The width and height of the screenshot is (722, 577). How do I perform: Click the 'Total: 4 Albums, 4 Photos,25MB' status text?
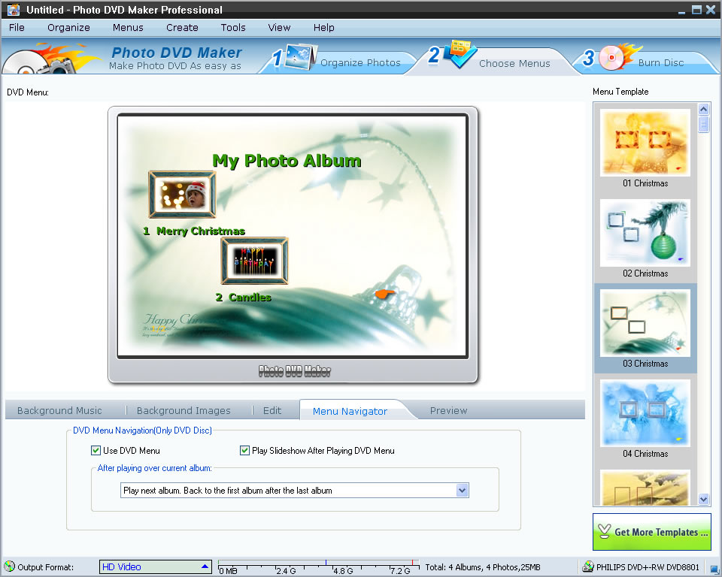tap(483, 567)
